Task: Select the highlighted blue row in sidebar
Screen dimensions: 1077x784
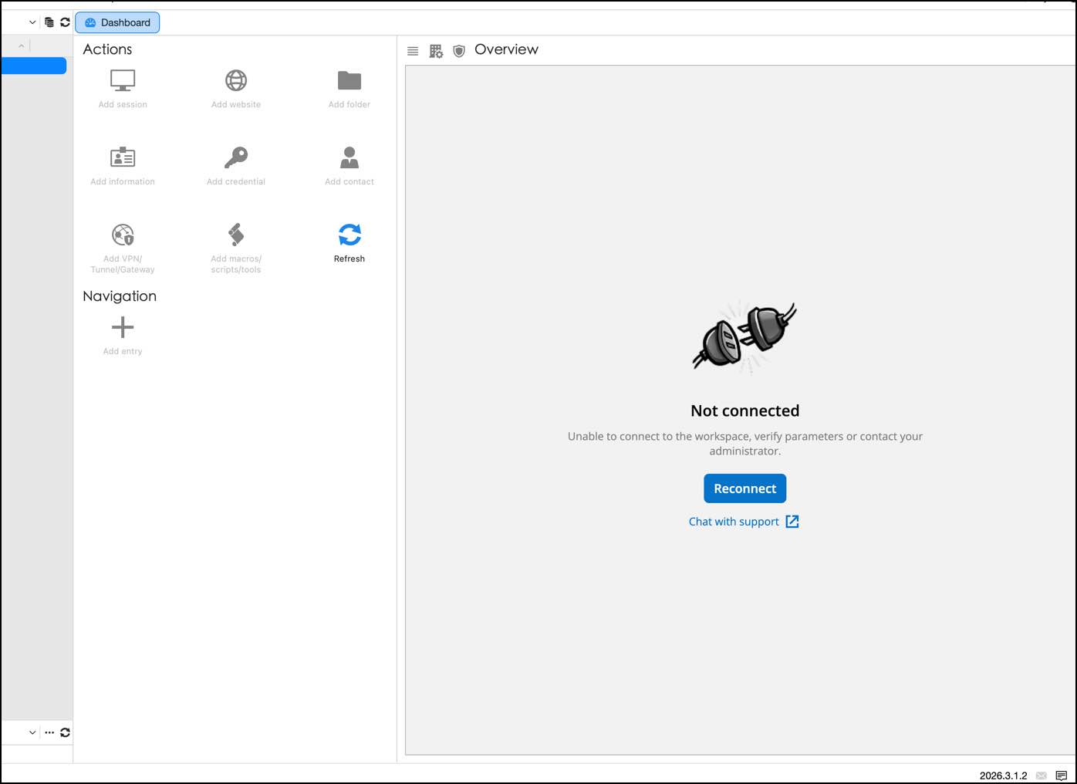Action: click(x=34, y=66)
